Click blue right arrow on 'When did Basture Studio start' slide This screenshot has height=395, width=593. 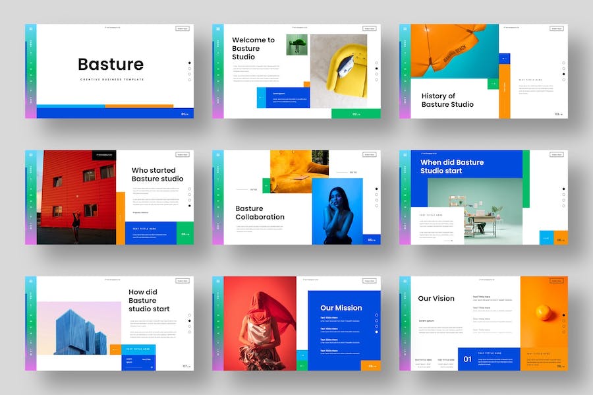click(546, 238)
